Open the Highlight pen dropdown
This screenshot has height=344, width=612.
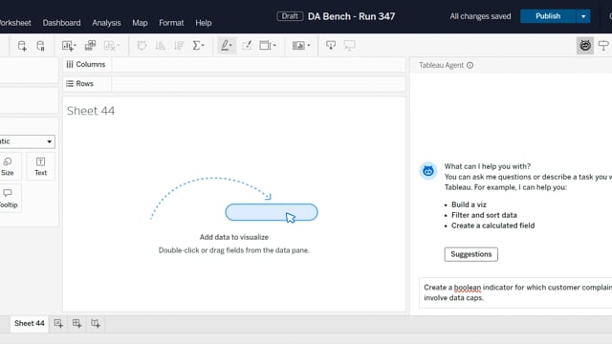click(227, 46)
